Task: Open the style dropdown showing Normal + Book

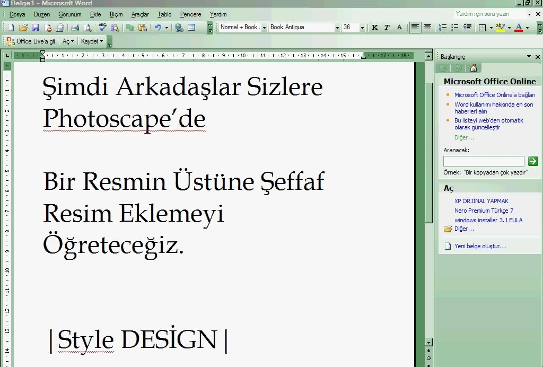Action: click(264, 28)
